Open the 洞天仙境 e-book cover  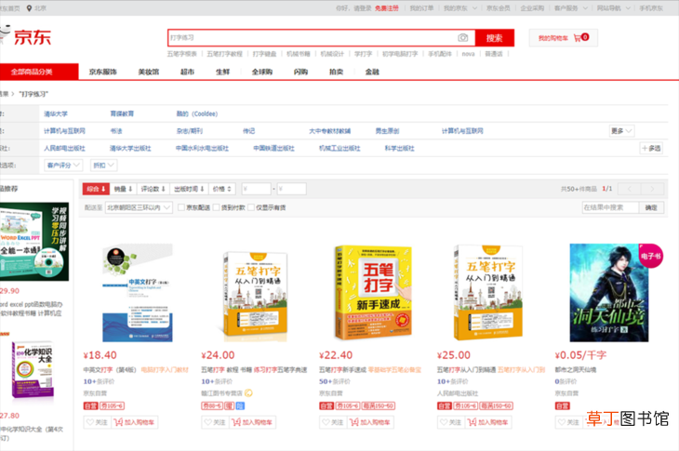point(609,293)
